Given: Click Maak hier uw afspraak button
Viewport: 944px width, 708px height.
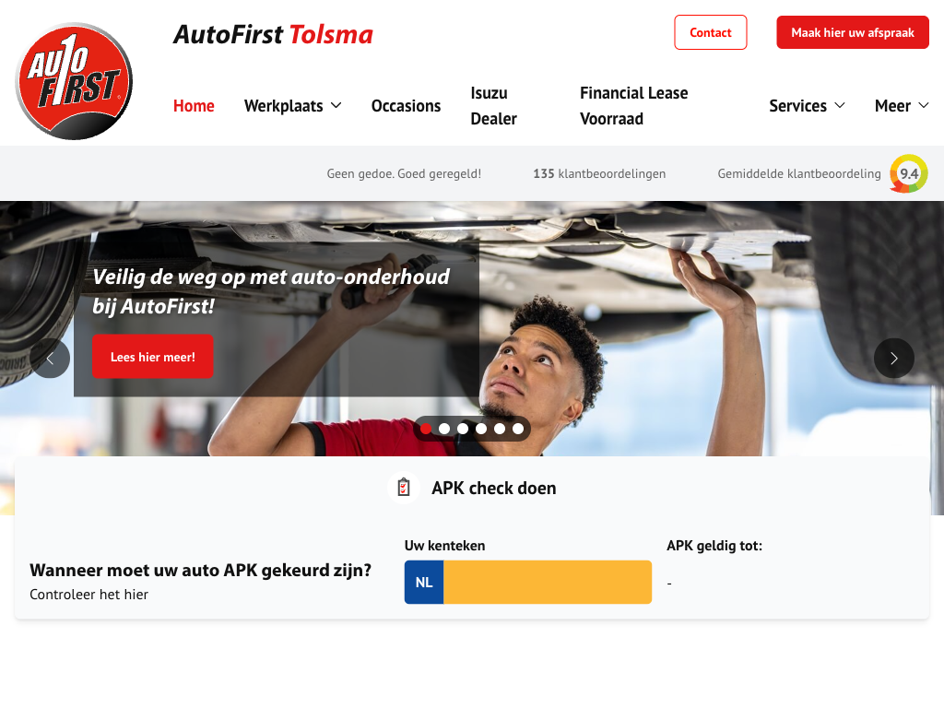Looking at the screenshot, I should click(x=853, y=32).
